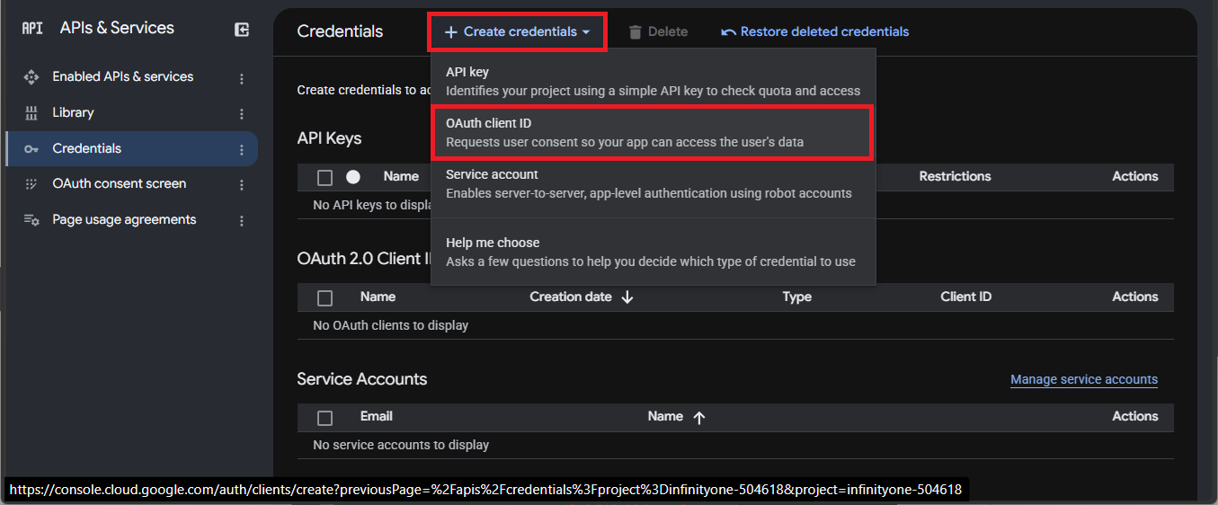This screenshot has width=1218, height=505.
Task: Select all API keys checkbox
Action: (325, 177)
